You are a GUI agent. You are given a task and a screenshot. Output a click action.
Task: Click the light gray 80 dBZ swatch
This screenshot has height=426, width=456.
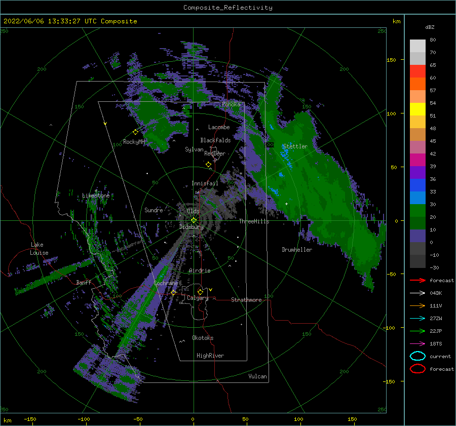coord(417,46)
